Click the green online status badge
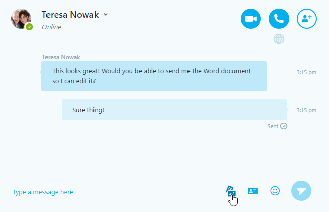329x212 pixels. 29,27
